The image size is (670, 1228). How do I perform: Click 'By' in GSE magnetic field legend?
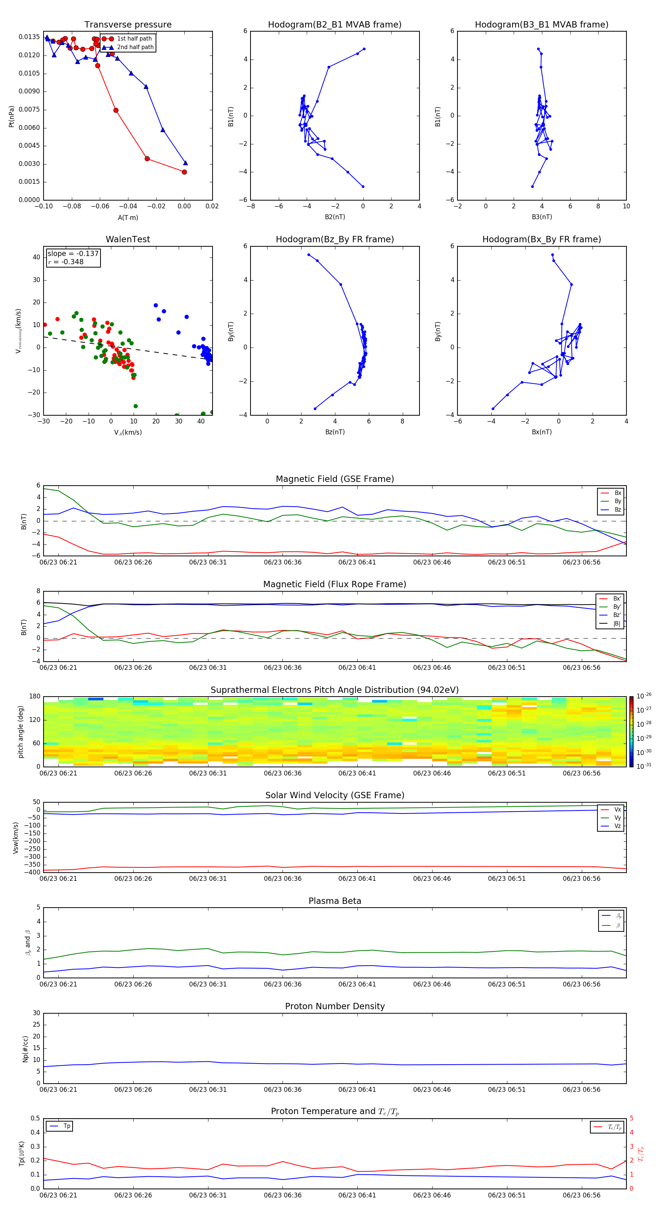(x=611, y=501)
